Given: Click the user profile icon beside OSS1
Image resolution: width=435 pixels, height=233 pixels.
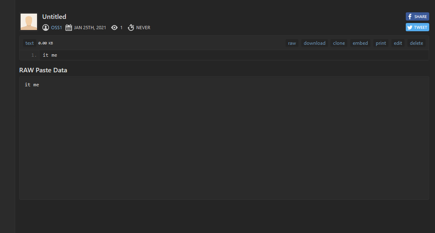Looking at the screenshot, I should (x=46, y=28).
